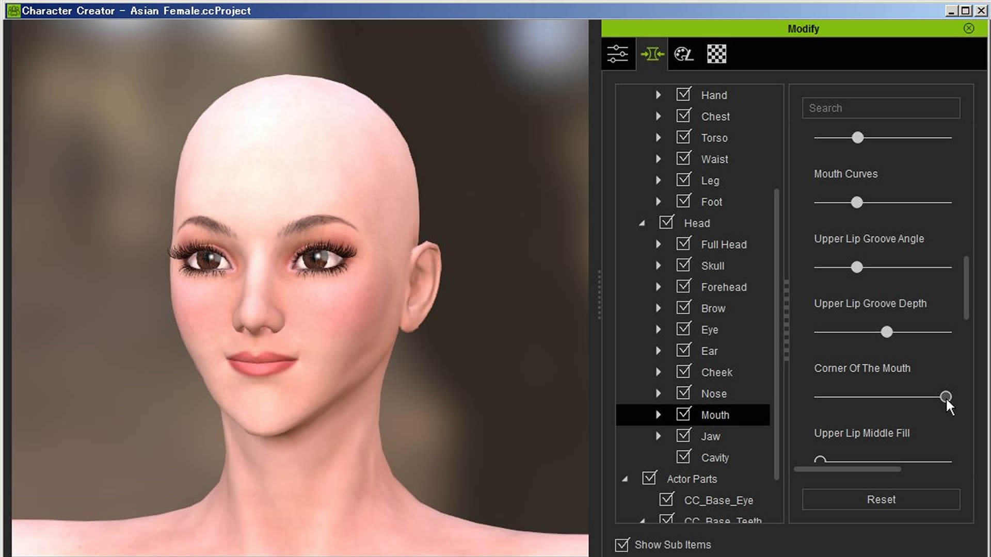
Task: Click the Reset button
Action: [x=881, y=499]
